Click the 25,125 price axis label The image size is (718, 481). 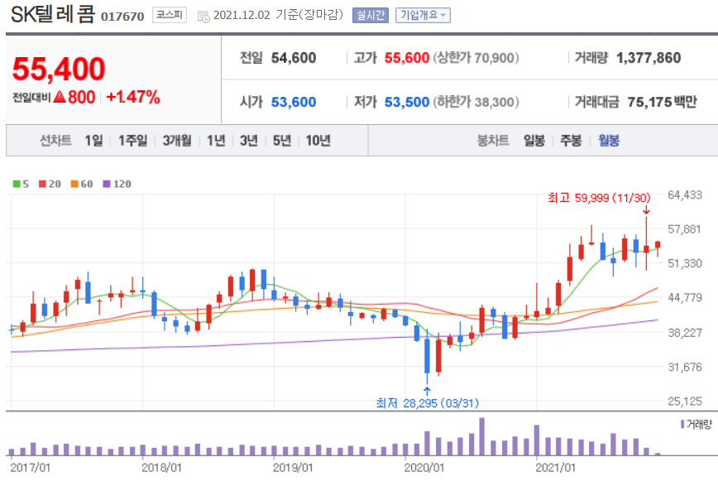click(685, 402)
